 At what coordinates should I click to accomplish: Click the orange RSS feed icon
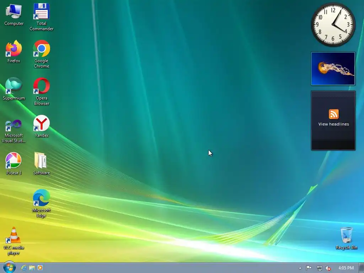click(x=333, y=114)
